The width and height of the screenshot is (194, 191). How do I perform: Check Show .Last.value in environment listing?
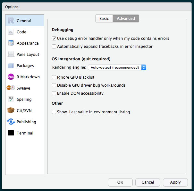click(x=54, y=112)
